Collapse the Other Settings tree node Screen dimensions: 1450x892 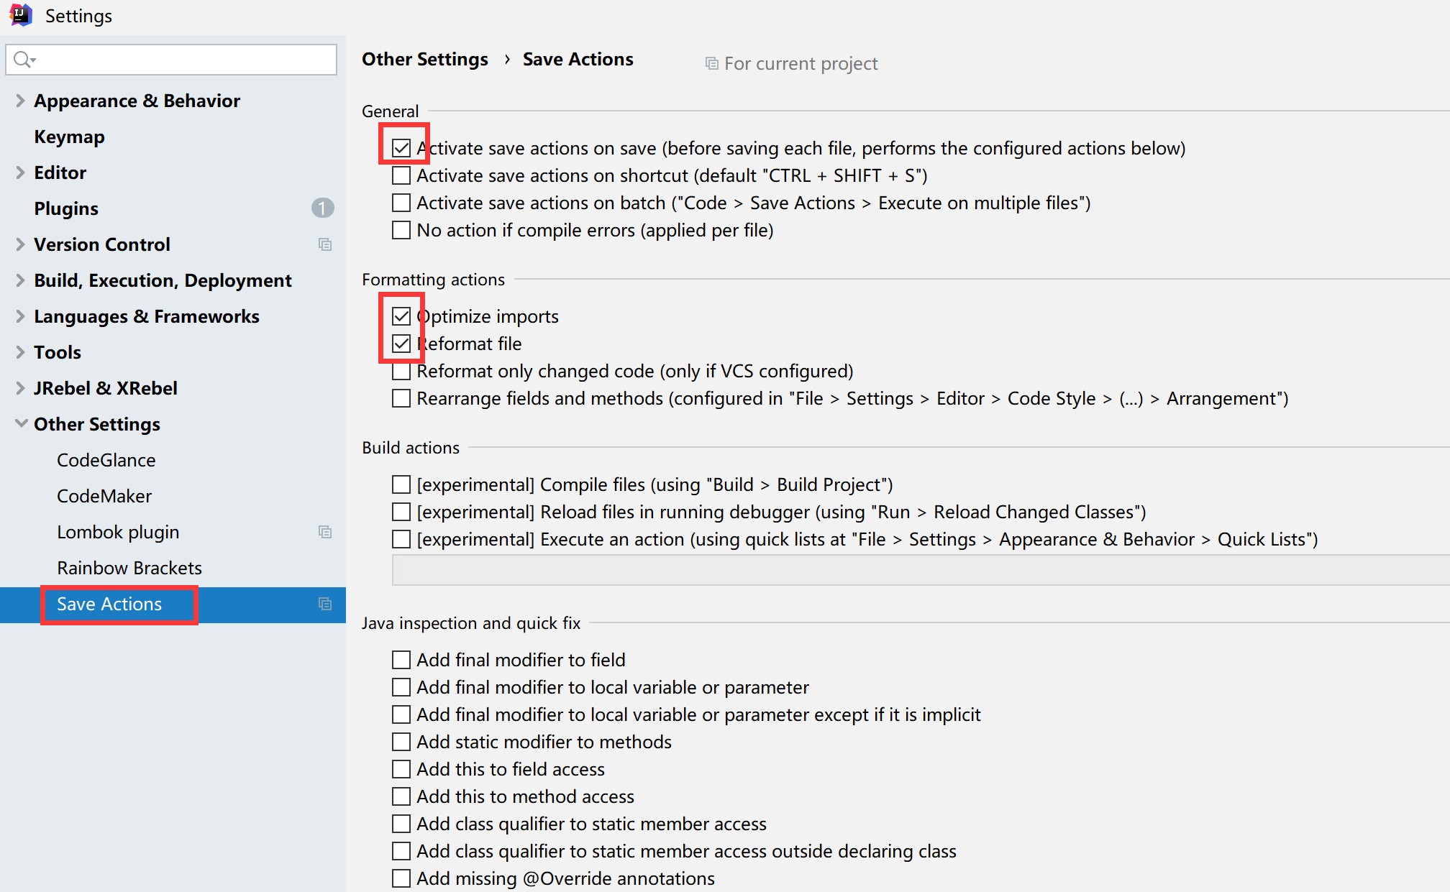[x=20, y=424]
